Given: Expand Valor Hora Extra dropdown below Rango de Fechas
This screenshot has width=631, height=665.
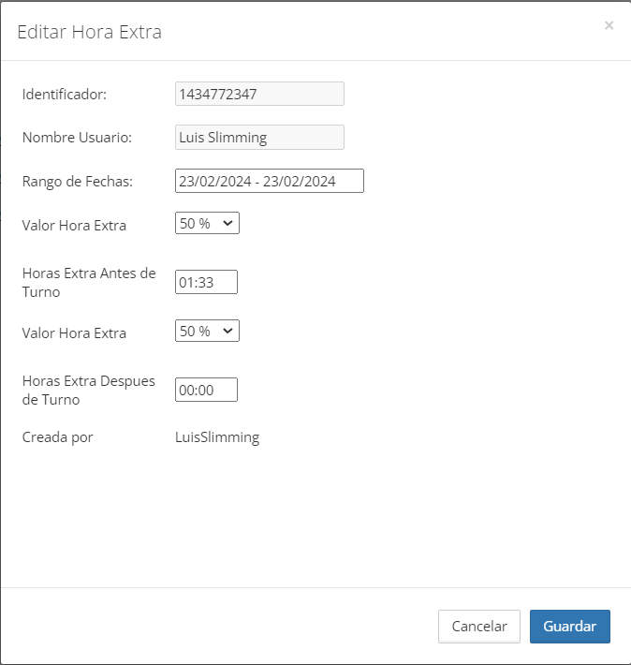Looking at the screenshot, I should 207,224.
